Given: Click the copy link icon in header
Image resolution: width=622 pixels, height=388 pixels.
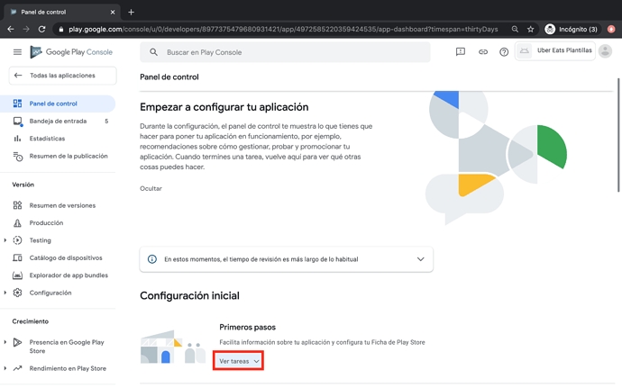Looking at the screenshot, I should click(482, 52).
